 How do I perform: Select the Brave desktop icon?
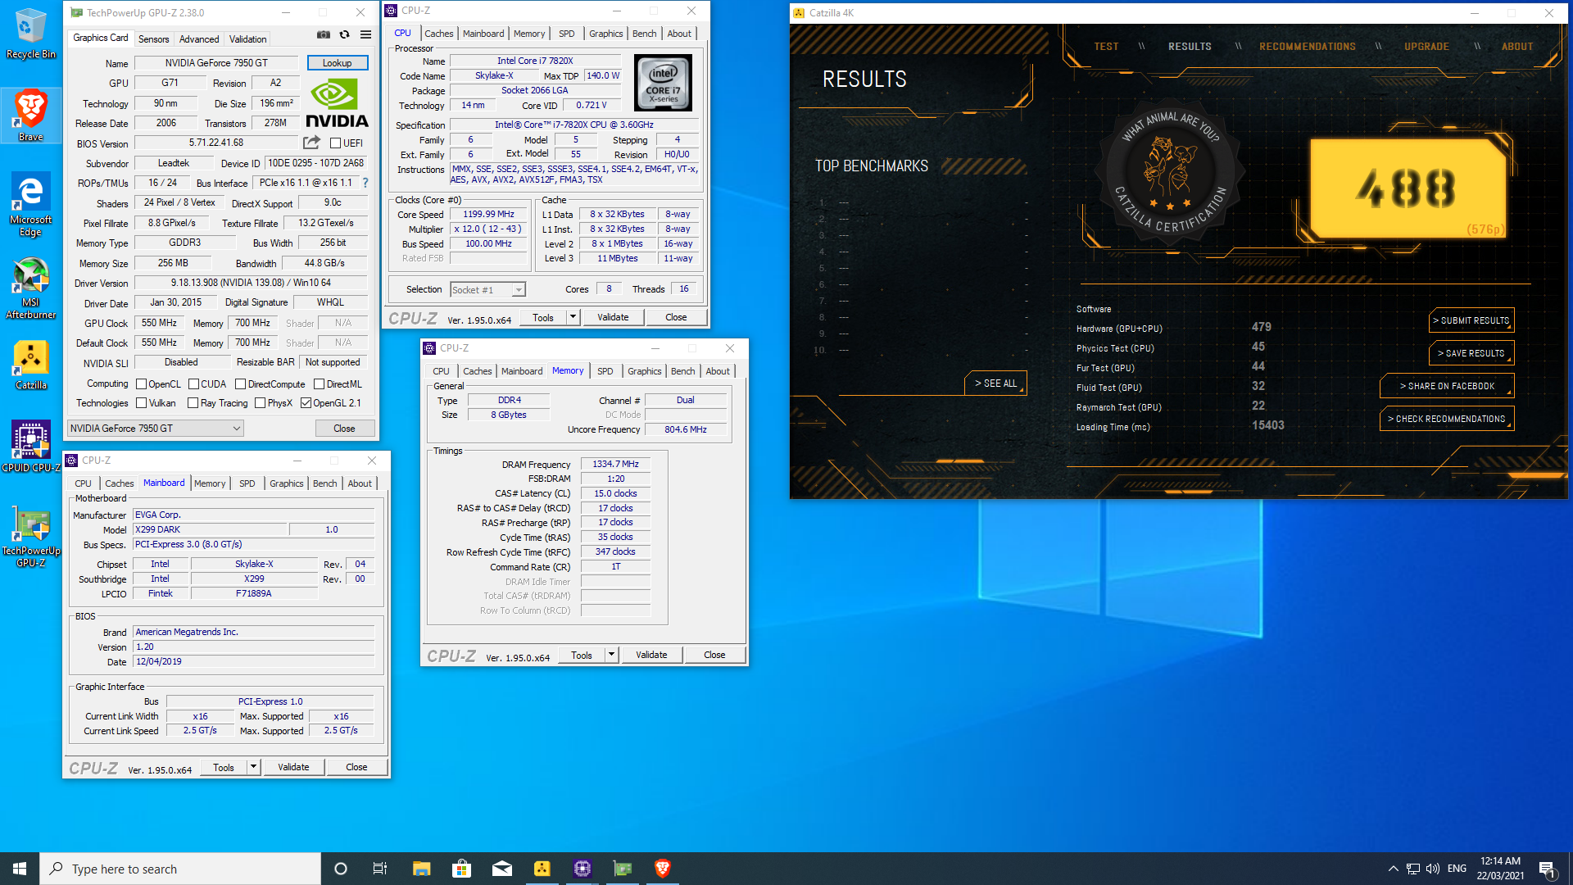[x=31, y=116]
